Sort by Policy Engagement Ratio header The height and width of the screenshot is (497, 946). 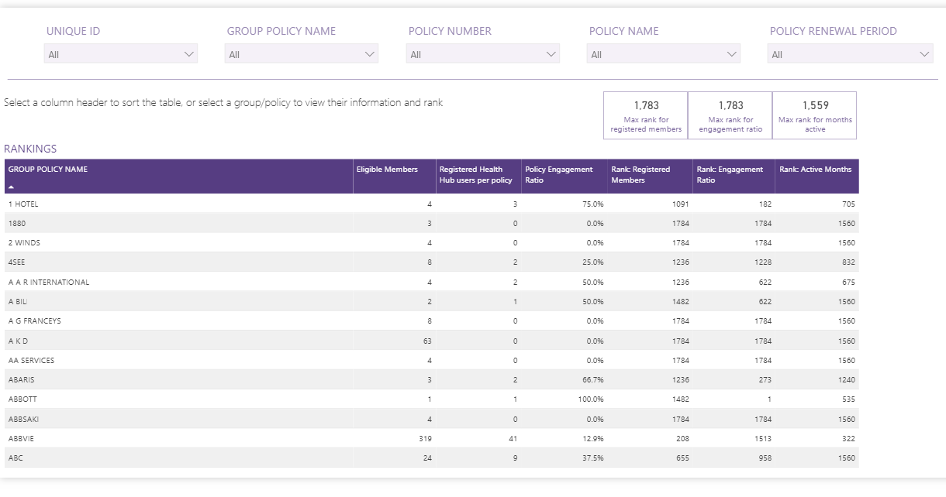tap(564, 176)
